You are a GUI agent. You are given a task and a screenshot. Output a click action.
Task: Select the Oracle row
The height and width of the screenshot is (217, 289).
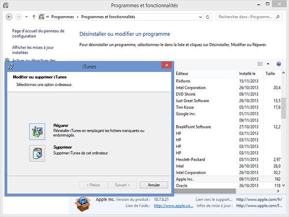[228, 186]
